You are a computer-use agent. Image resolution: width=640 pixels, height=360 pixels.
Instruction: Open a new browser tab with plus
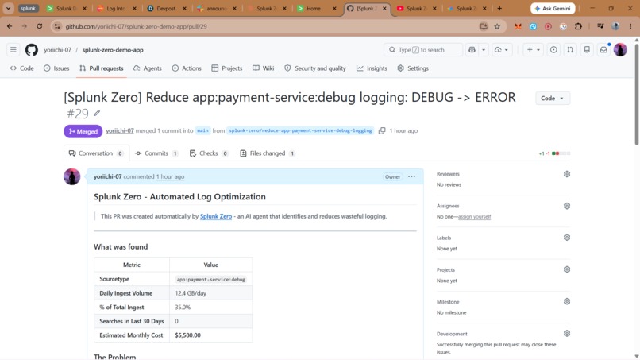pyautogui.click(x=499, y=8)
